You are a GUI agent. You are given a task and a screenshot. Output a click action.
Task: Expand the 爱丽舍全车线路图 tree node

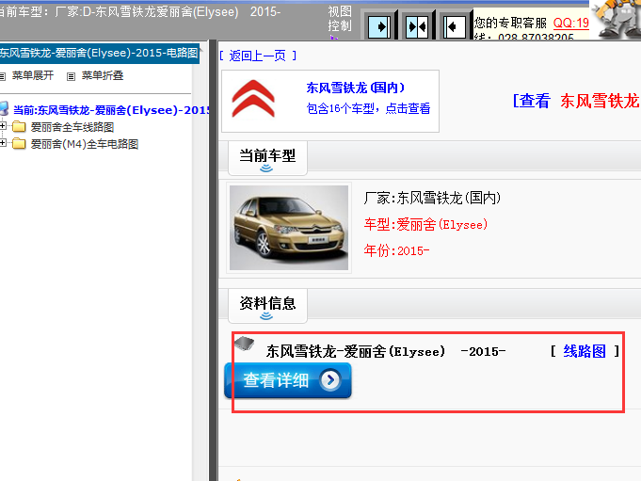[x=3, y=126]
